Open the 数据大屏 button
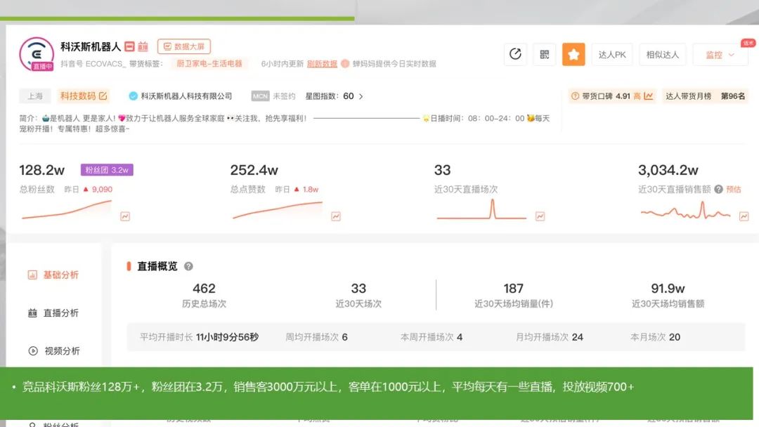This screenshot has height=427, width=759. (184, 46)
